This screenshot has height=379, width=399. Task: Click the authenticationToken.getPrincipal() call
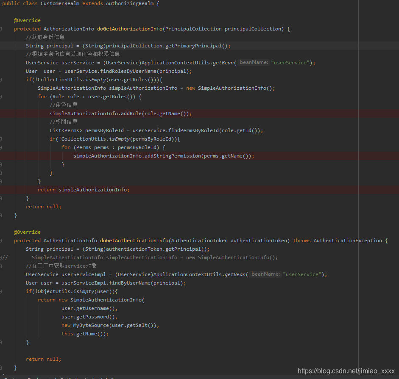156,249
